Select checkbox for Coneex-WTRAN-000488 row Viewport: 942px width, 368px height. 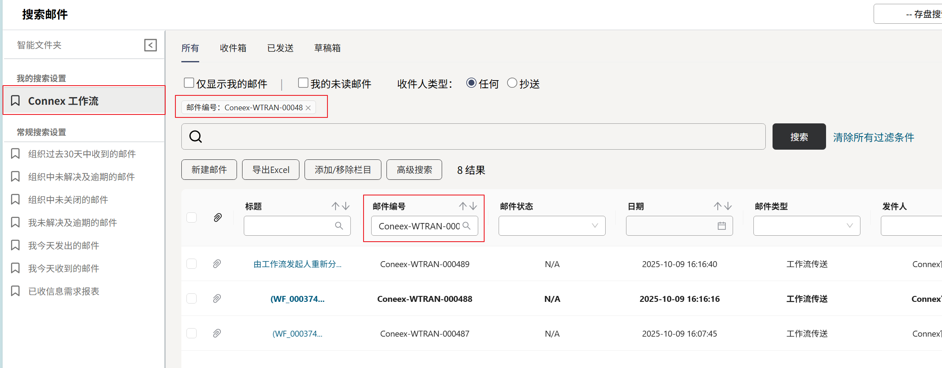pyautogui.click(x=192, y=298)
